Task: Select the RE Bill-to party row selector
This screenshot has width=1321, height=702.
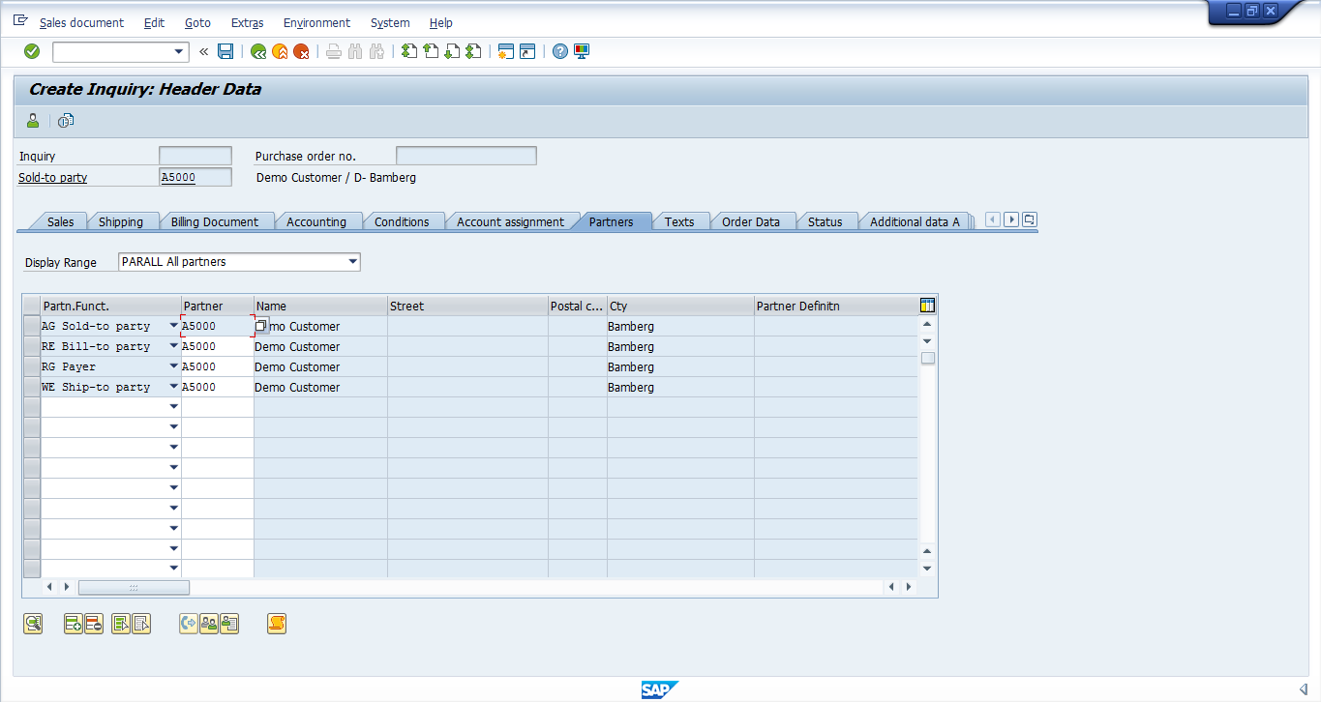Action: [32, 346]
